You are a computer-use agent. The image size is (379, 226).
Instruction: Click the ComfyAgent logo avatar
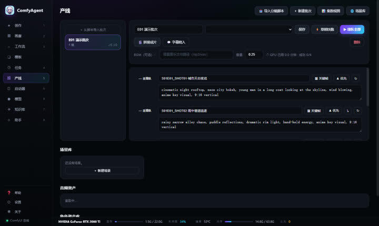pyautogui.click(x=9, y=11)
